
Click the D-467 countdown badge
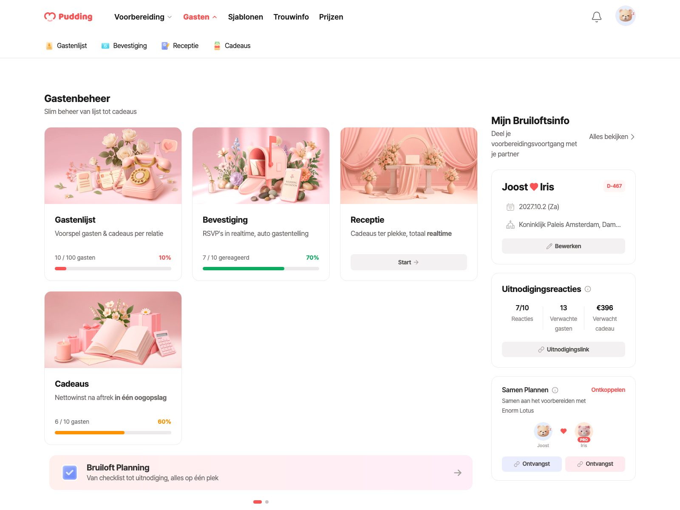point(614,186)
